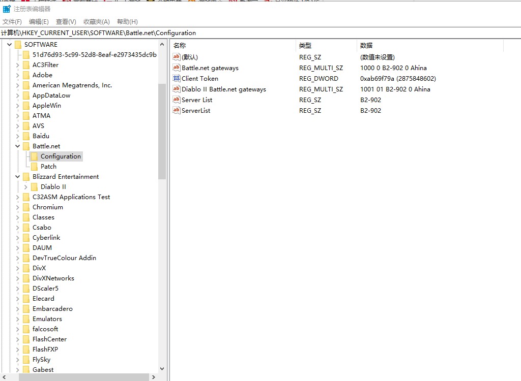Expand the Chromium key
This screenshot has width=521, height=381.
[x=18, y=207]
